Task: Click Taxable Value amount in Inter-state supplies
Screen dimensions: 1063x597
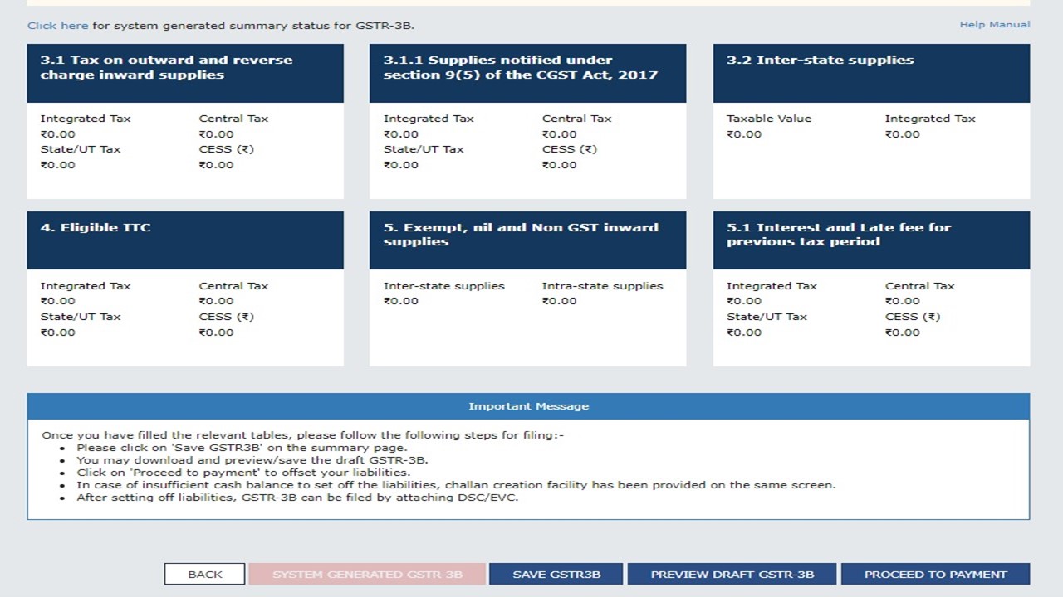Action: [x=744, y=134]
